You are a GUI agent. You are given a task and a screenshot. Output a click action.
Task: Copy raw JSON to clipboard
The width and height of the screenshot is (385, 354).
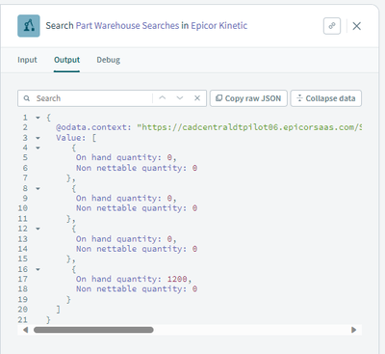click(x=248, y=98)
